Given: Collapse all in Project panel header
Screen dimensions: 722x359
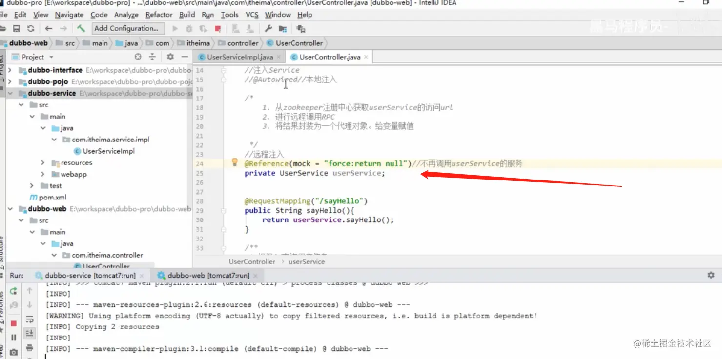Looking at the screenshot, I should click(x=152, y=57).
